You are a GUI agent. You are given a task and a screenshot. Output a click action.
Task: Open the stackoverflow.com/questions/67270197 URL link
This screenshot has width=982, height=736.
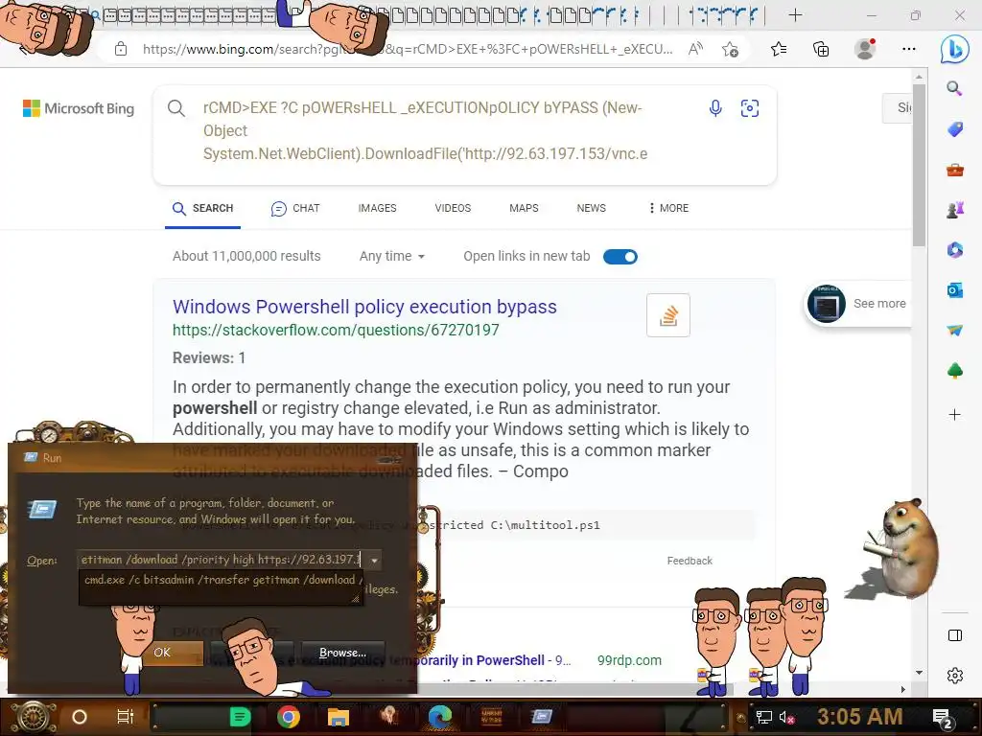pos(336,330)
